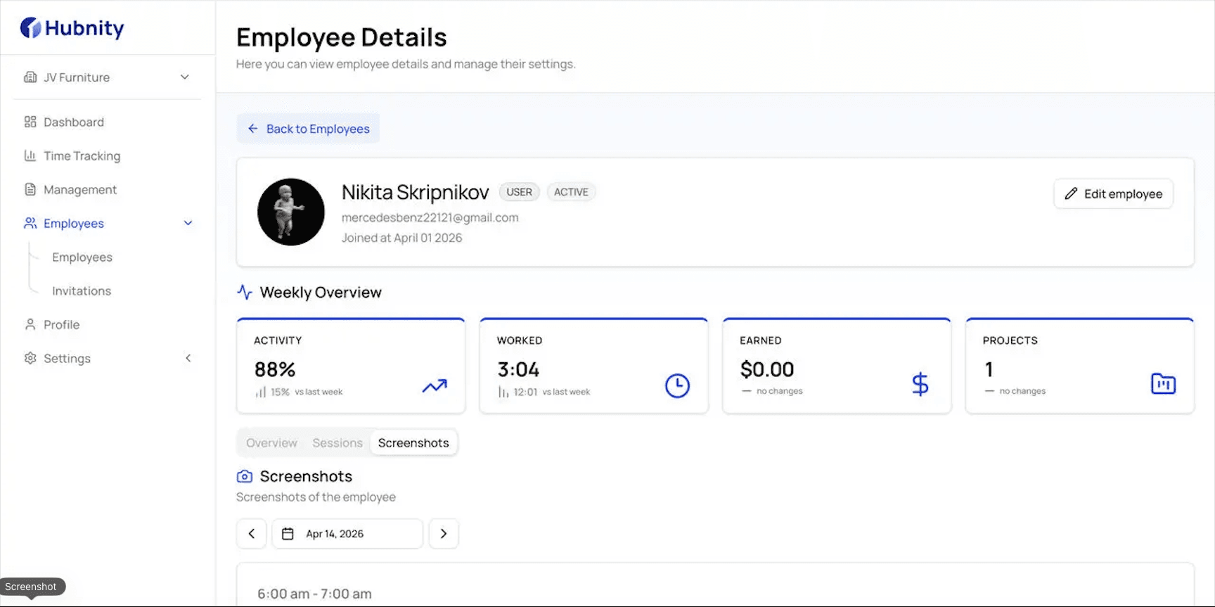The image size is (1215, 607).
Task: Click the clock icon in Worked card
Action: [677, 385]
